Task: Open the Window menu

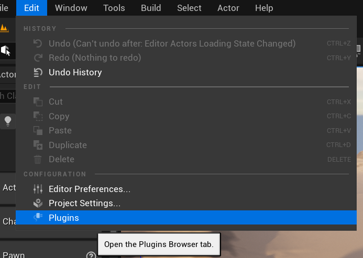Action: pyautogui.click(x=71, y=8)
